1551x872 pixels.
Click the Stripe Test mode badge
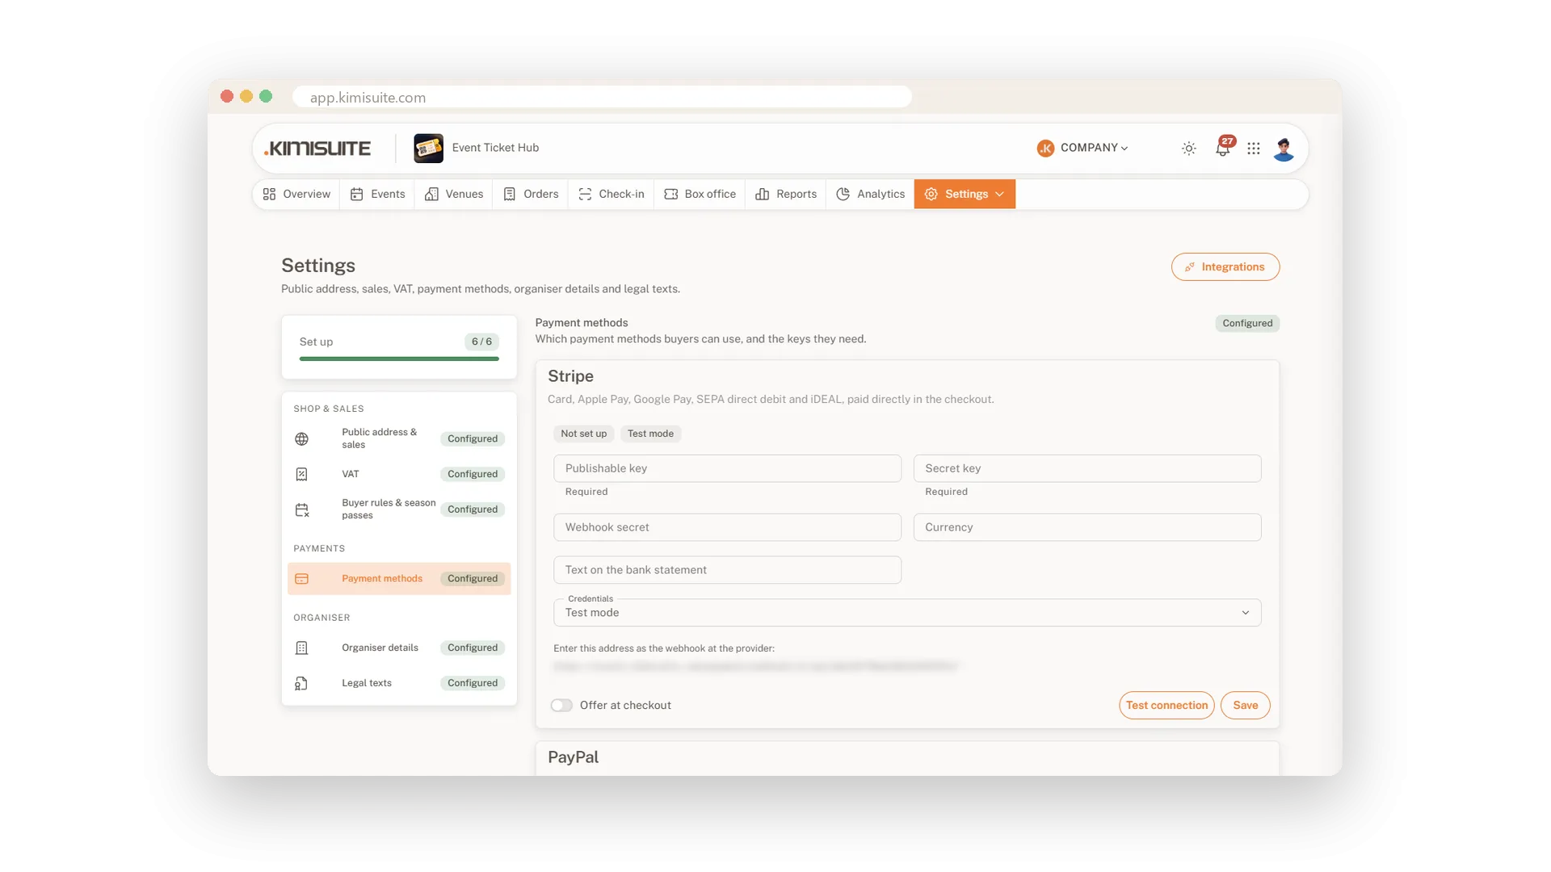(650, 434)
